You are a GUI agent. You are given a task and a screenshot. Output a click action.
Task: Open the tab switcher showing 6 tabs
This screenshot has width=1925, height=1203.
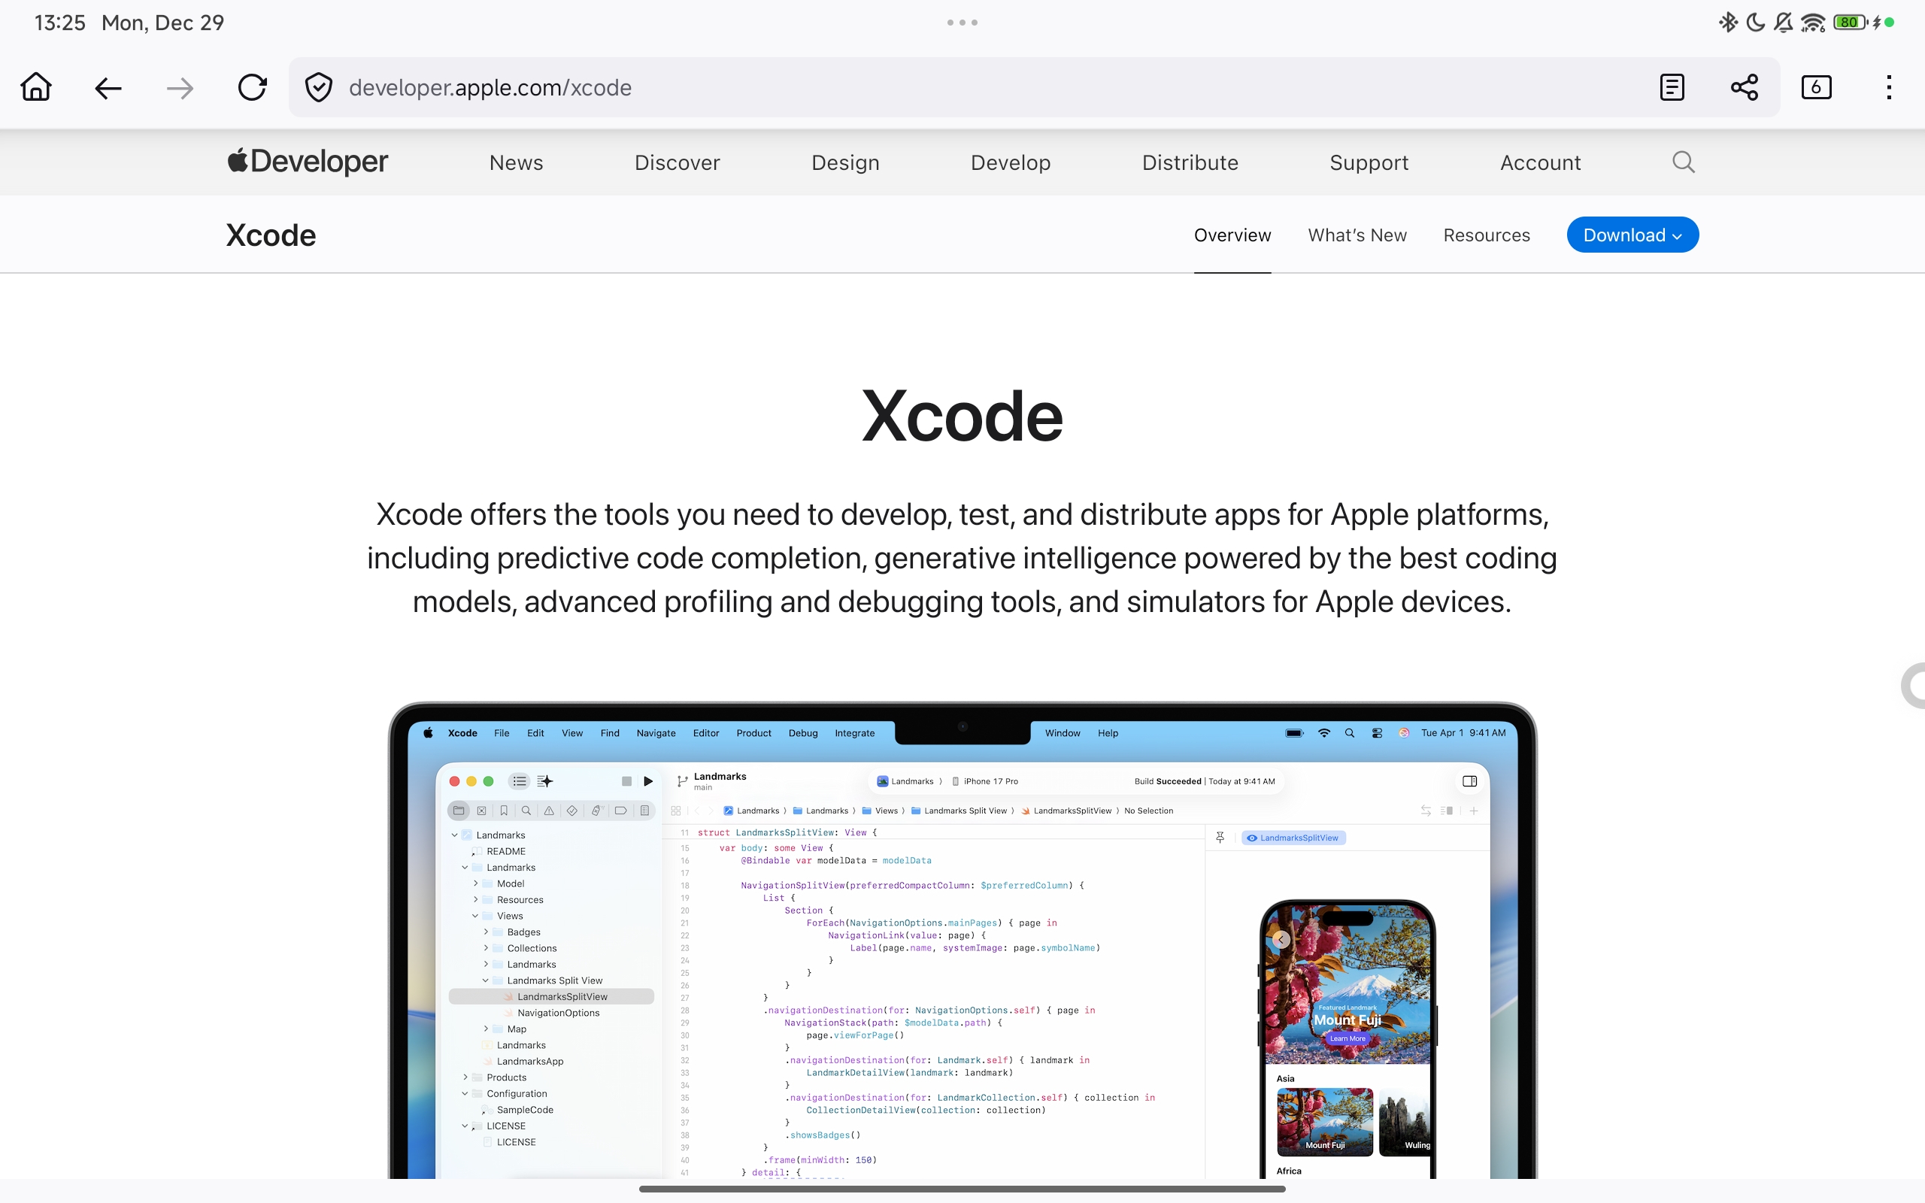click(x=1816, y=86)
